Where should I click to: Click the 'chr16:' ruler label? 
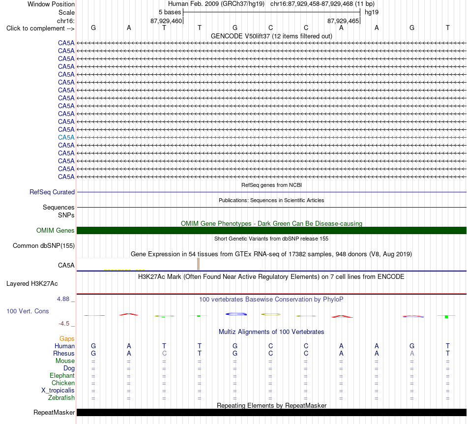coord(66,21)
